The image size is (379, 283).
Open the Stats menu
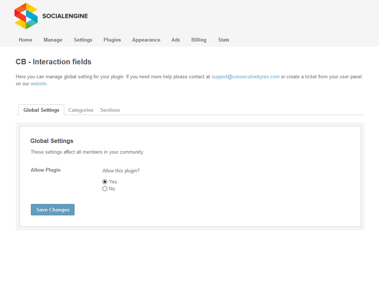pos(223,40)
